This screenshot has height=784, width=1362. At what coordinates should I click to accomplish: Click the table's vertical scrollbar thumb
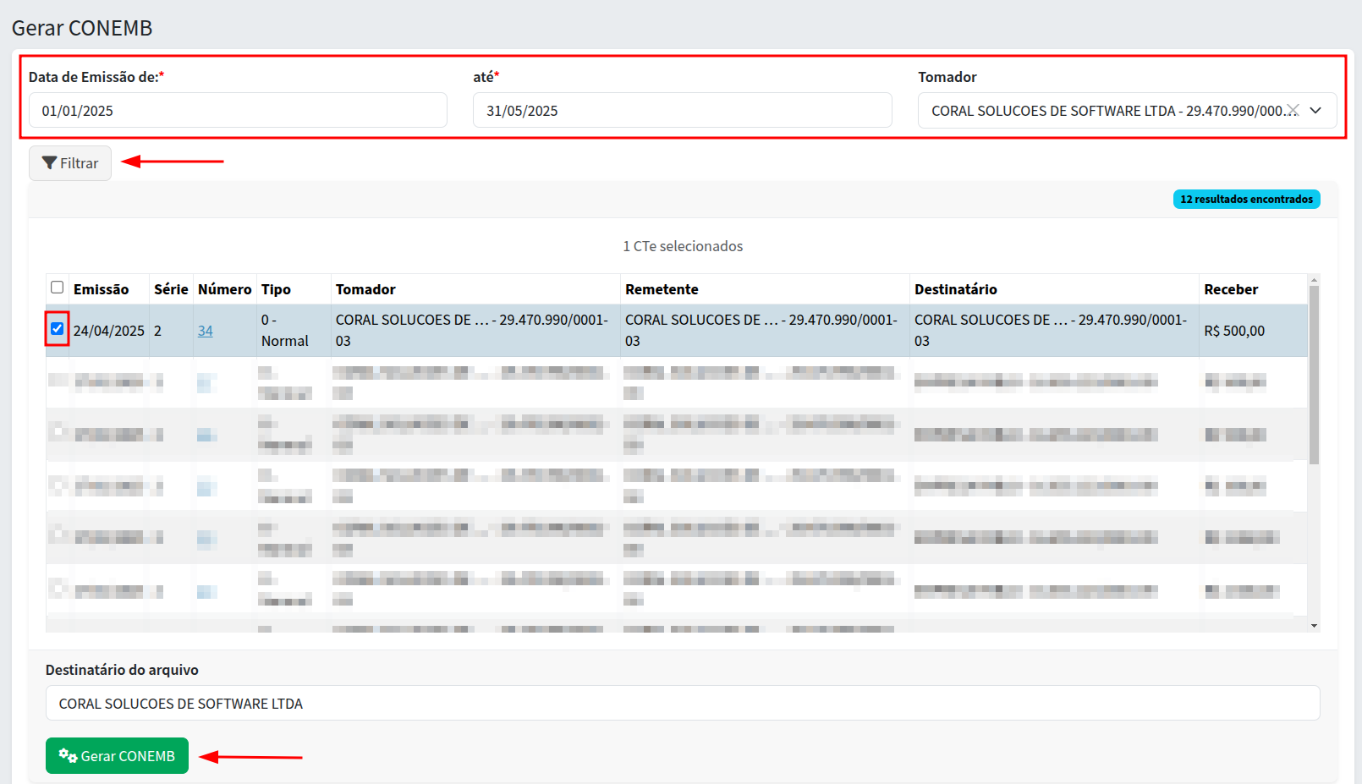1314,375
